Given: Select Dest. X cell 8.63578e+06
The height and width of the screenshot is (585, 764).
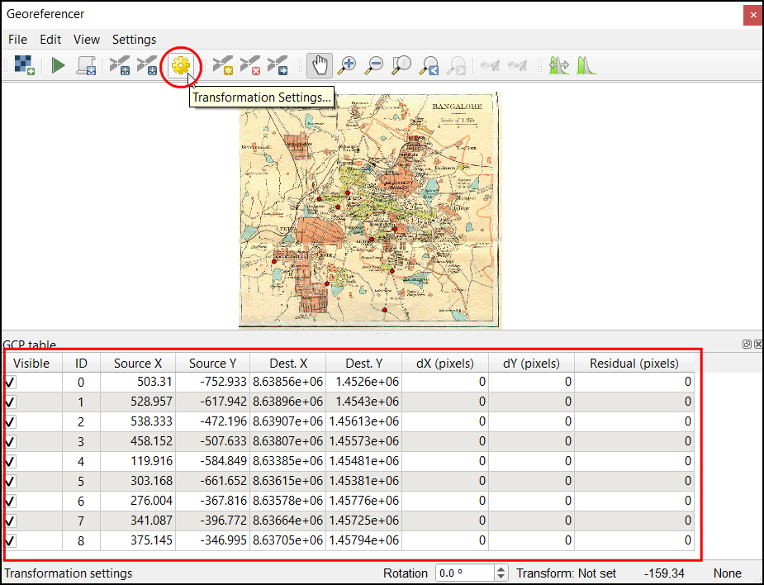Looking at the screenshot, I should [288, 501].
